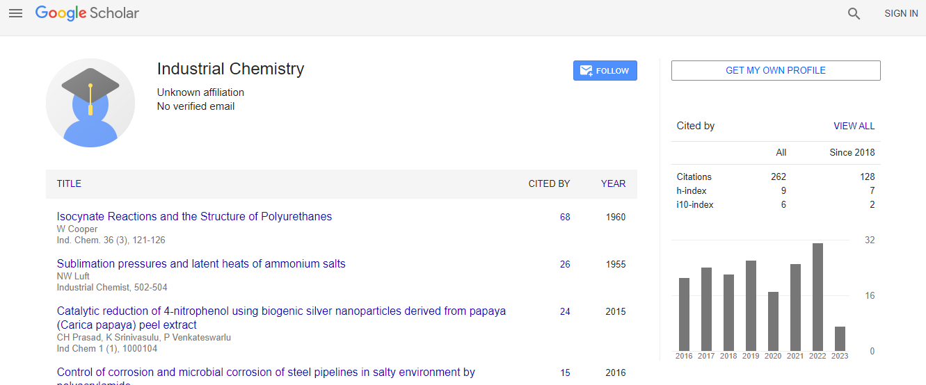Open Sublimation pressures of ammonium salts paper
Screen dimensions: 926x385
point(201,263)
